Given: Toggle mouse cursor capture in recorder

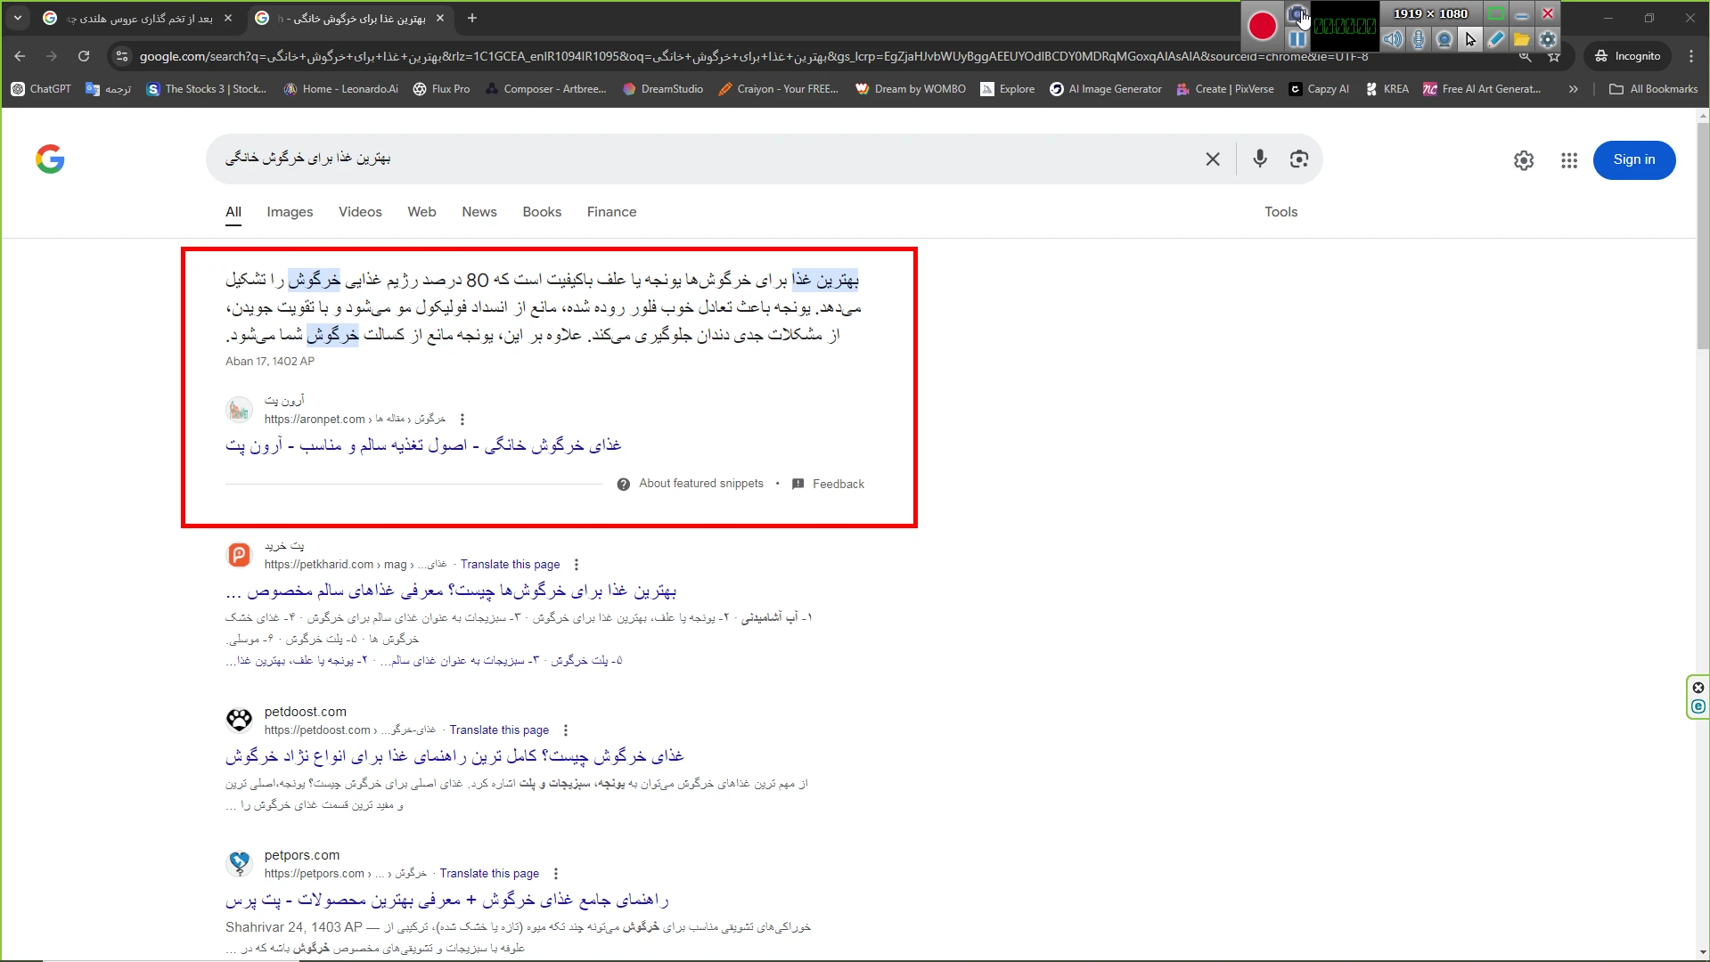Looking at the screenshot, I should 1470,39.
